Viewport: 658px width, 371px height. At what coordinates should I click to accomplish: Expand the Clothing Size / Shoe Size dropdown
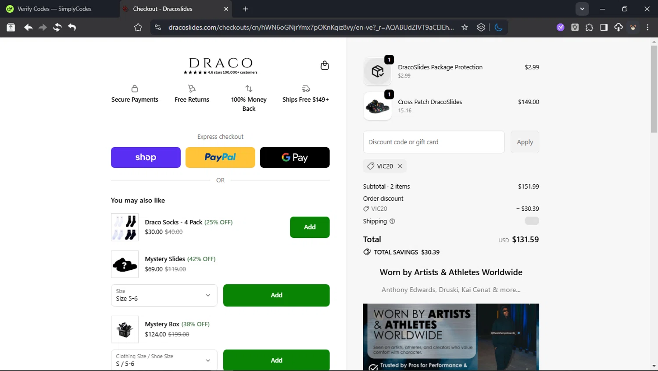[x=164, y=360]
